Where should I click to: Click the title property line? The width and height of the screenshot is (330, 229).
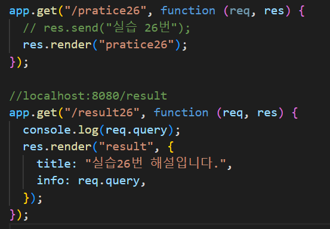(x=134, y=163)
